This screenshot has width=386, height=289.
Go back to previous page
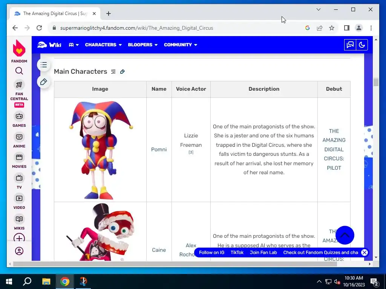click(x=15, y=28)
